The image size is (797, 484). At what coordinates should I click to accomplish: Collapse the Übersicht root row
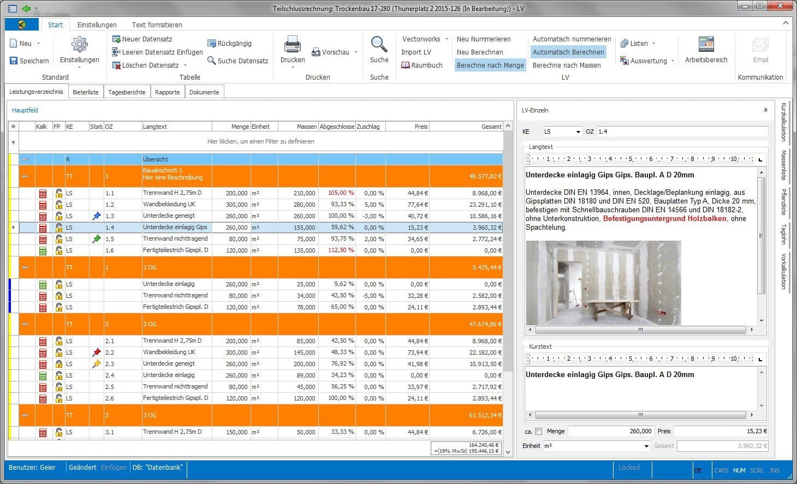pyautogui.click(x=25, y=159)
